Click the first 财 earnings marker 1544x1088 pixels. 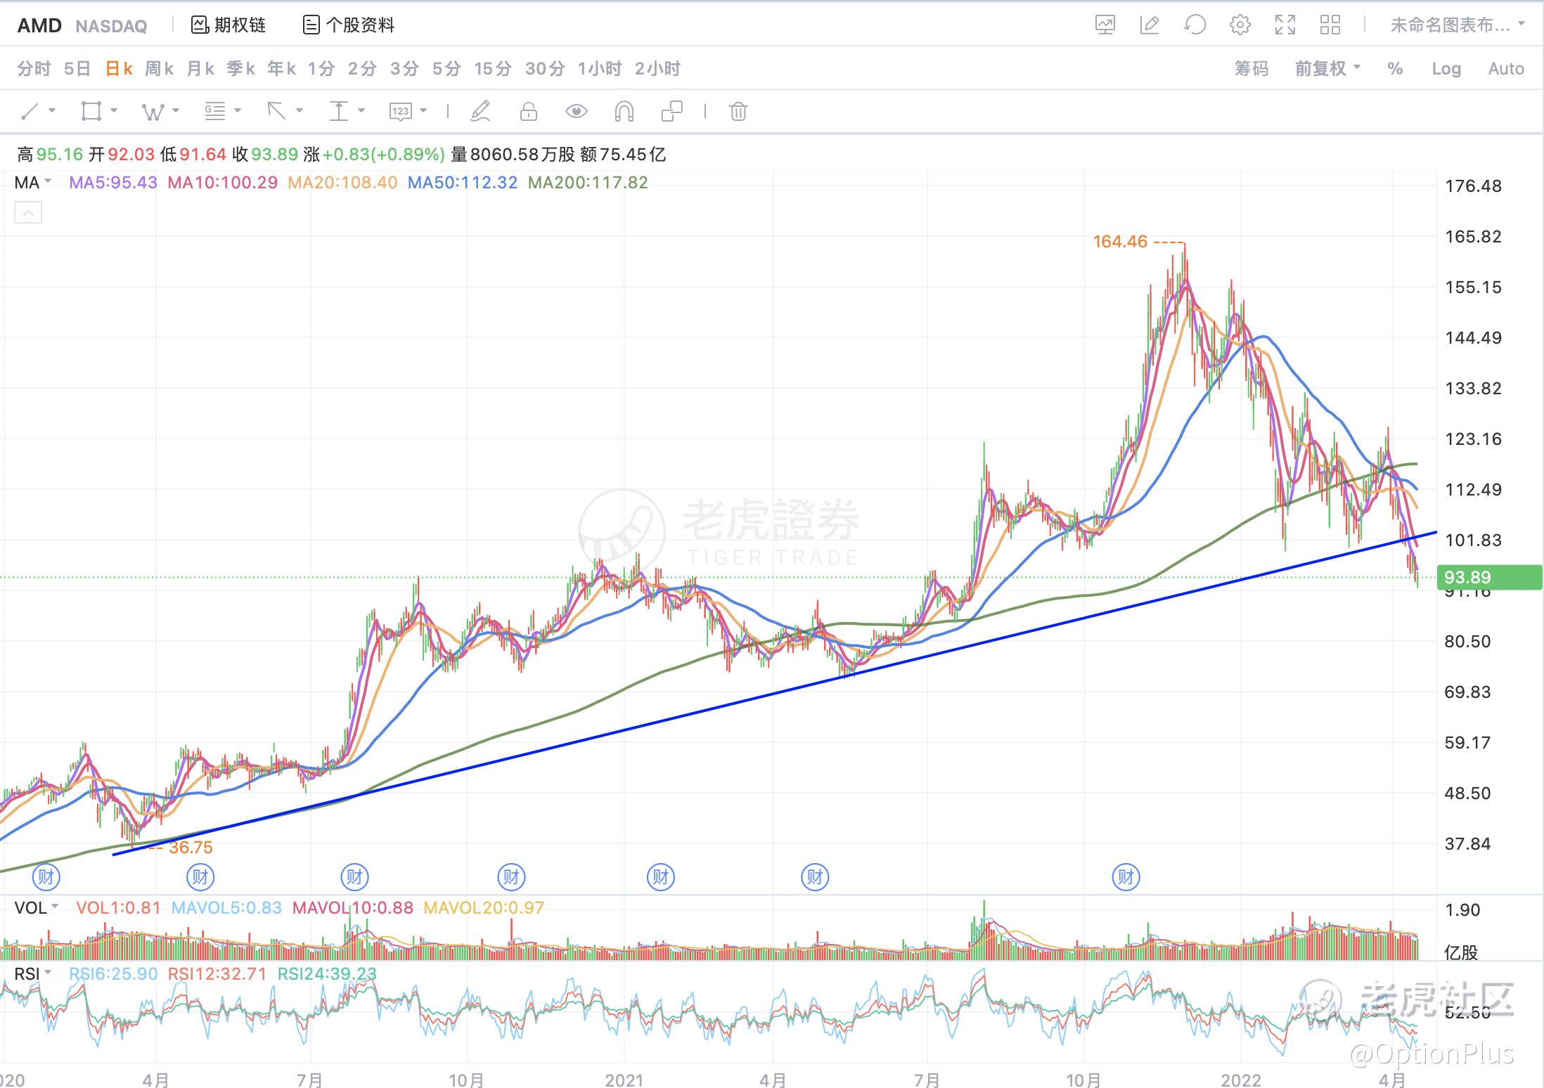coord(46,877)
